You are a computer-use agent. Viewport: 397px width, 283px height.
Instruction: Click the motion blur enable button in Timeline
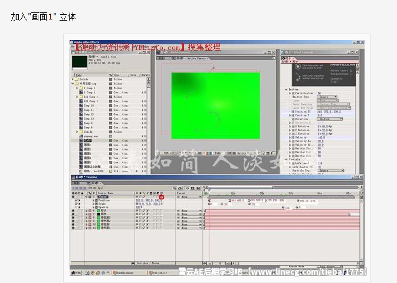[x=198, y=188]
